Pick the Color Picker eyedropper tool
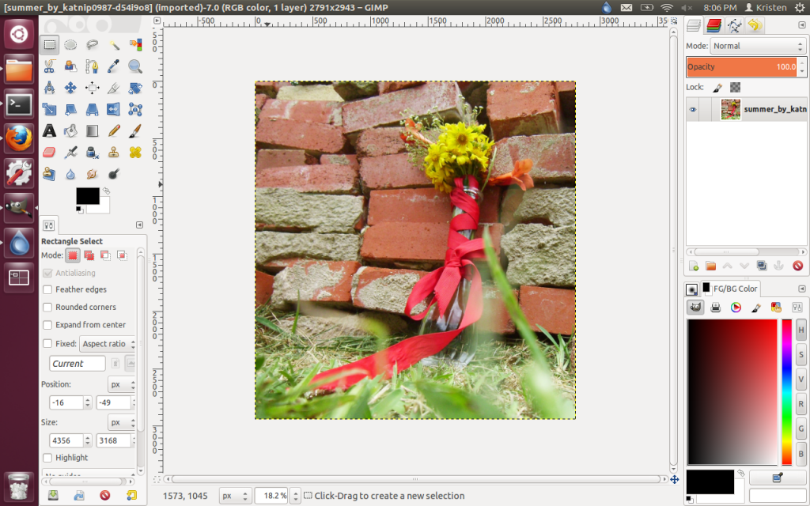Screen dimensions: 810x506 [114, 66]
